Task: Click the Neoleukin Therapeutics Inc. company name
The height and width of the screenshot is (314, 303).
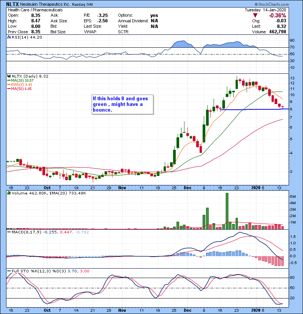Action: [x=45, y=5]
